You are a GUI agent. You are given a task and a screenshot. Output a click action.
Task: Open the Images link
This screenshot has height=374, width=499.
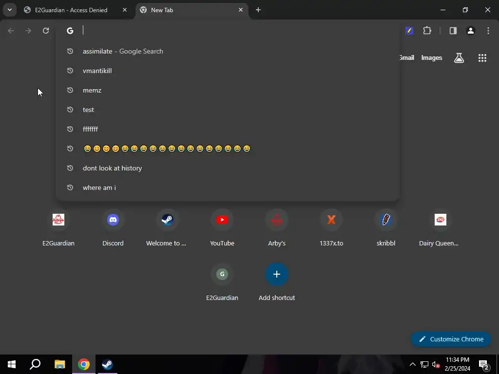pos(432,58)
